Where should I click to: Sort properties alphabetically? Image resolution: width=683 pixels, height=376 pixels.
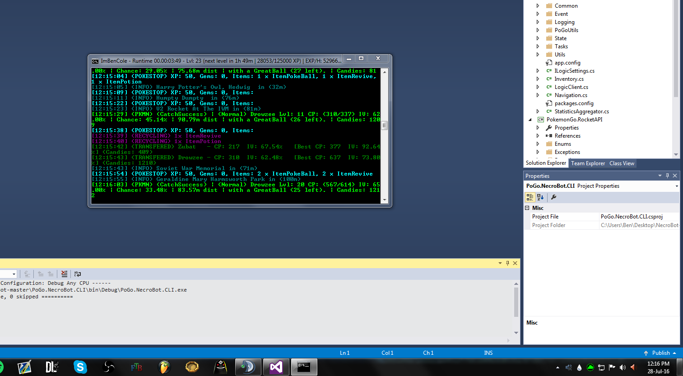click(x=540, y=197)
